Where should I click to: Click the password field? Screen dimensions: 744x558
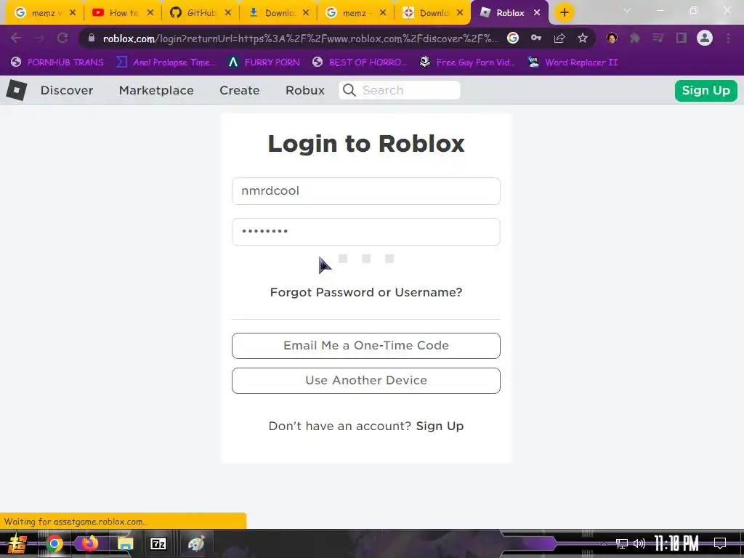coord(366,232)
